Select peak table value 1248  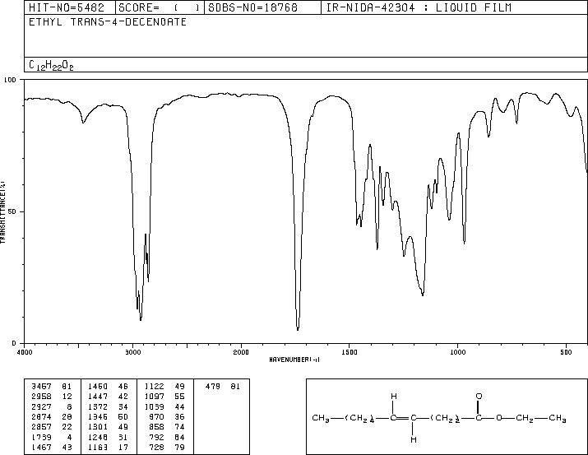tap(98, 437)
